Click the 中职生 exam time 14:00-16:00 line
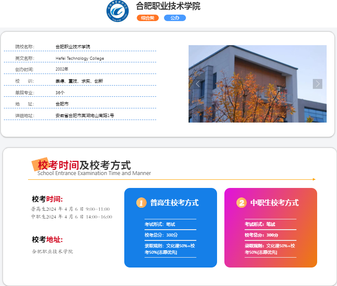The image size is (337, 286). coord(72,217)
